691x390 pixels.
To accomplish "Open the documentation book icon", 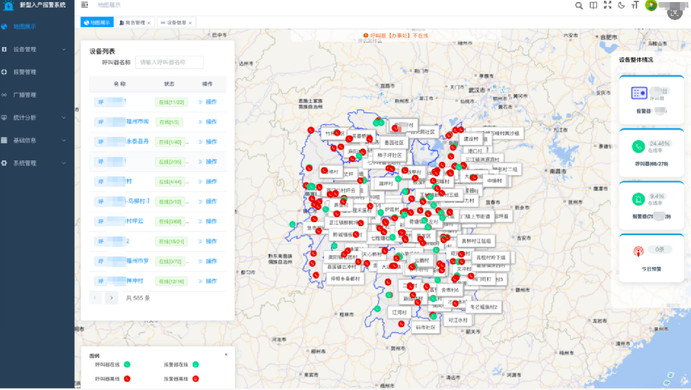I will click(594, 6).
